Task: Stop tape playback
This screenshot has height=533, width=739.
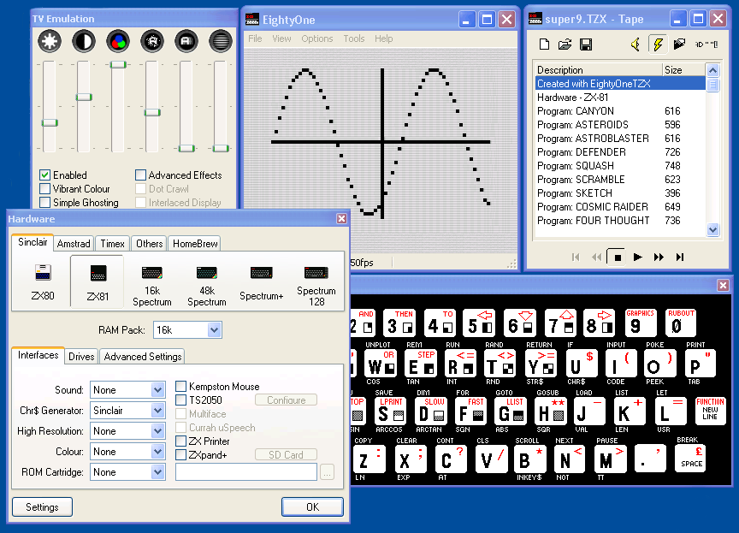Action: 618,257
